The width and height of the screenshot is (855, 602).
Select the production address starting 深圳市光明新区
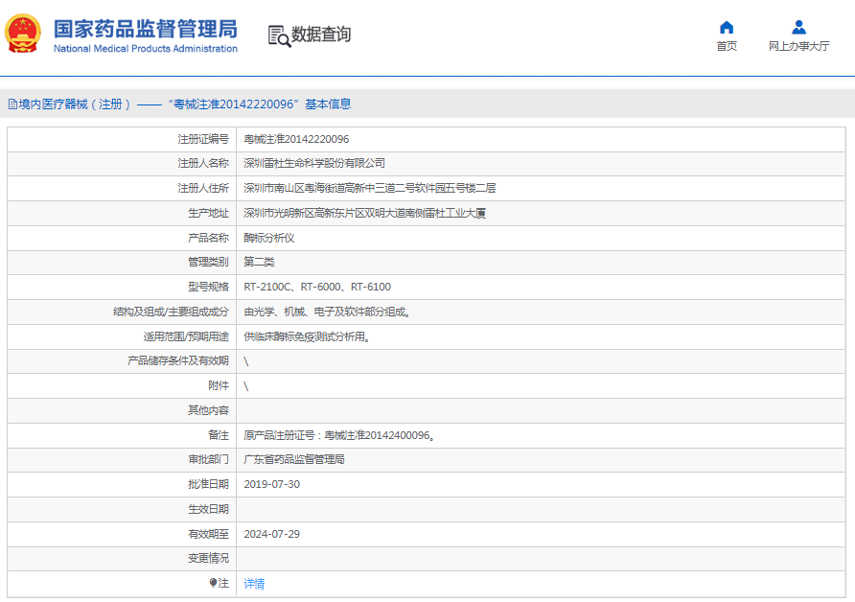tap(364, 213)
